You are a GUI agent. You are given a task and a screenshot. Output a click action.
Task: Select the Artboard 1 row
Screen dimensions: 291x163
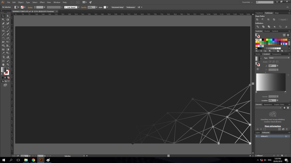tap(272, 136)
